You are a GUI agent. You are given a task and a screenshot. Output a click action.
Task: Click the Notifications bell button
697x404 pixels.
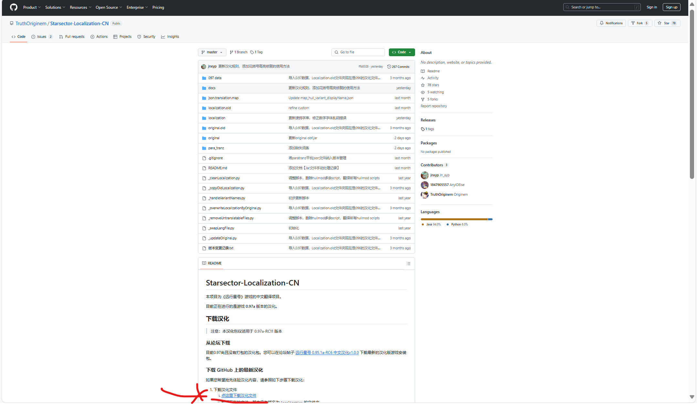tap(611, 23)
